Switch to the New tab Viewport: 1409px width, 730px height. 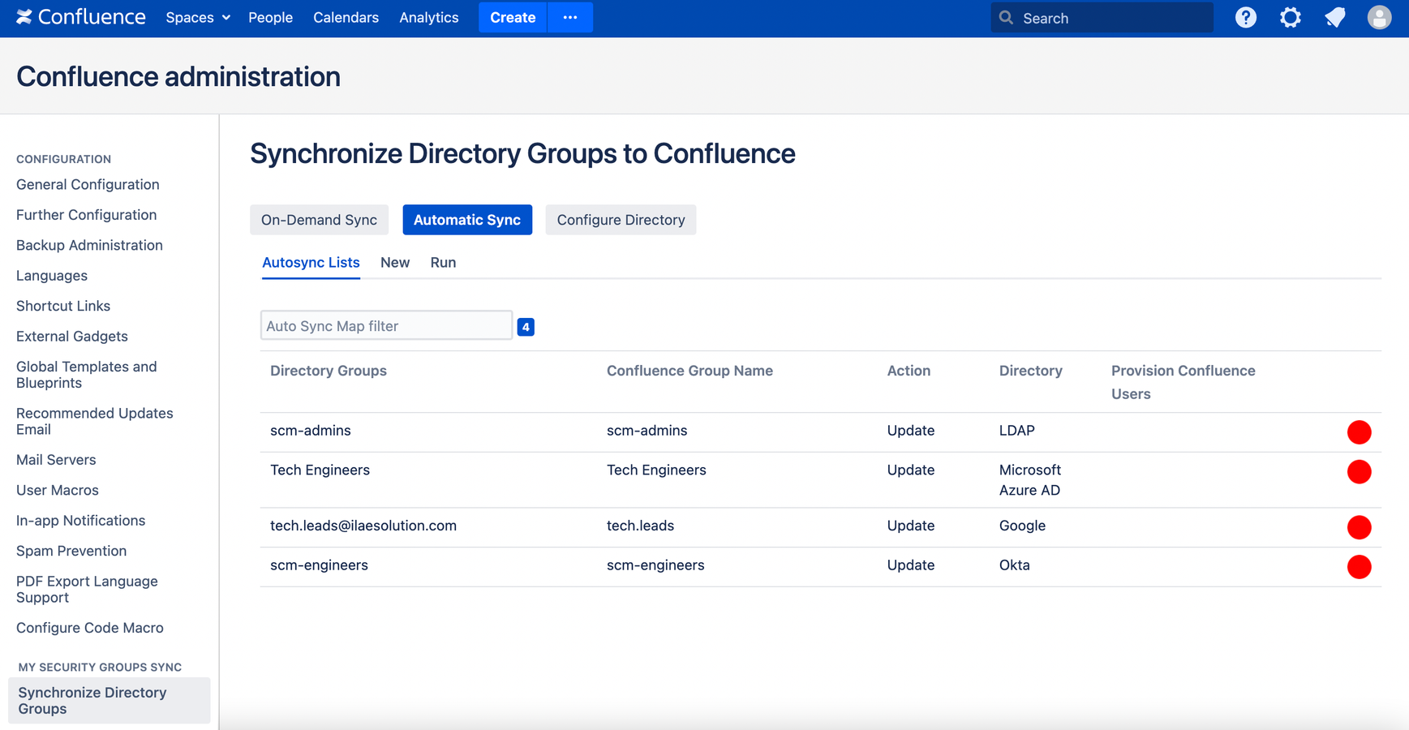click(395, 263)
